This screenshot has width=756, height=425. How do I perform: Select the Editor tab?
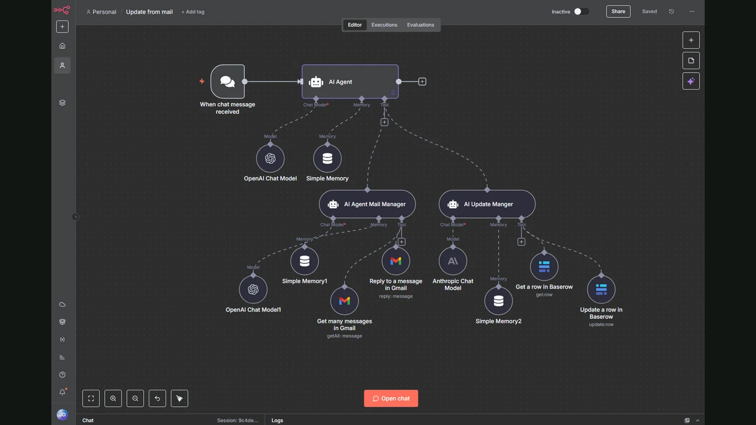pos(355,25)
